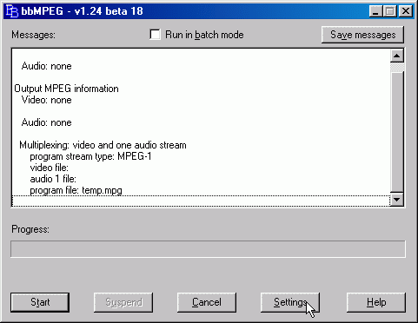This screenshot has width=418, height=323.
Task: Click the Progress bar
Action: tap(208, 249)
